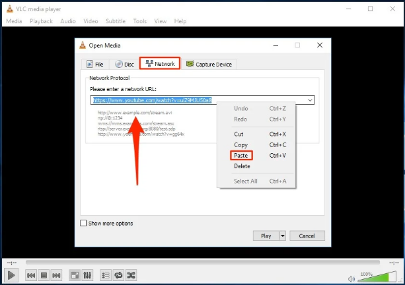
Task: Click example text 'rtp://@:1234'
Action: pyautogui.click(x=110, y=118)
